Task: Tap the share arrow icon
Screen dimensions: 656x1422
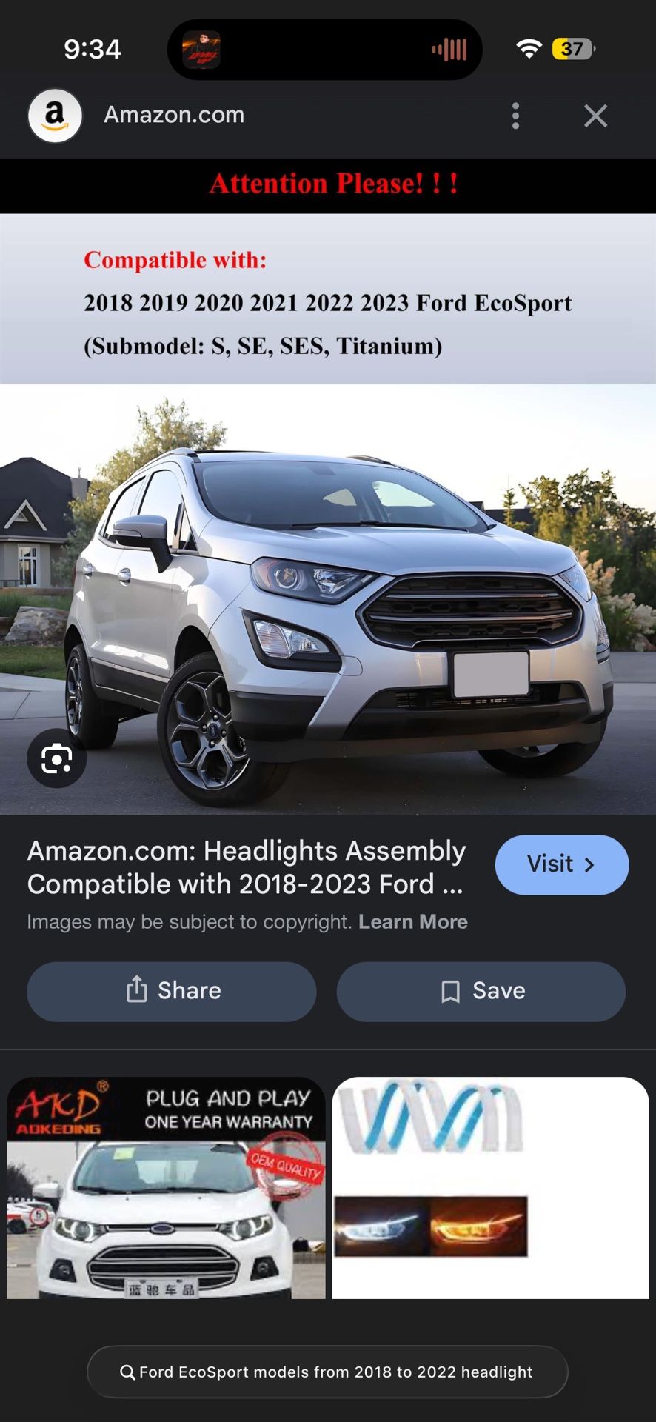Action: click(137, 989)
